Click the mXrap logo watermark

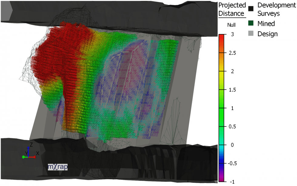[57, 166]
